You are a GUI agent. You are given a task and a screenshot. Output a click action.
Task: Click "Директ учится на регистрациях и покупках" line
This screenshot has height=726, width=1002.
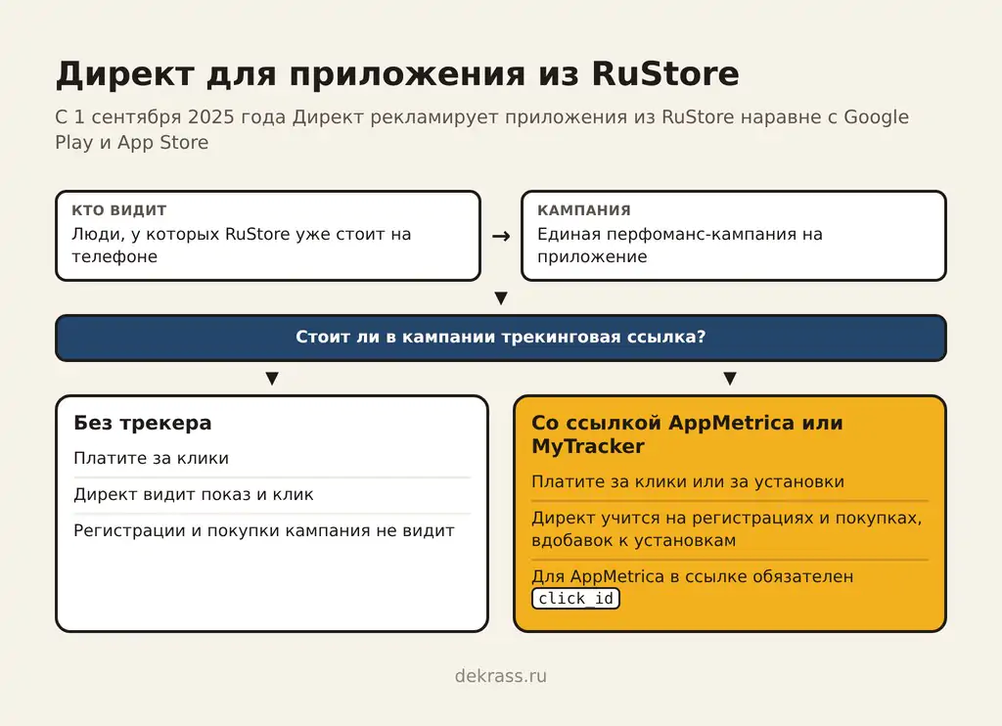(x=727, y=529)
